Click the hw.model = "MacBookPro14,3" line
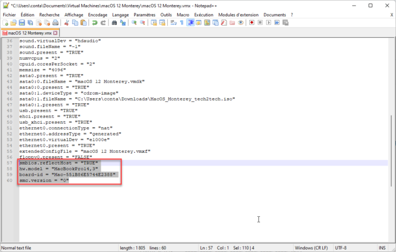 58,169
